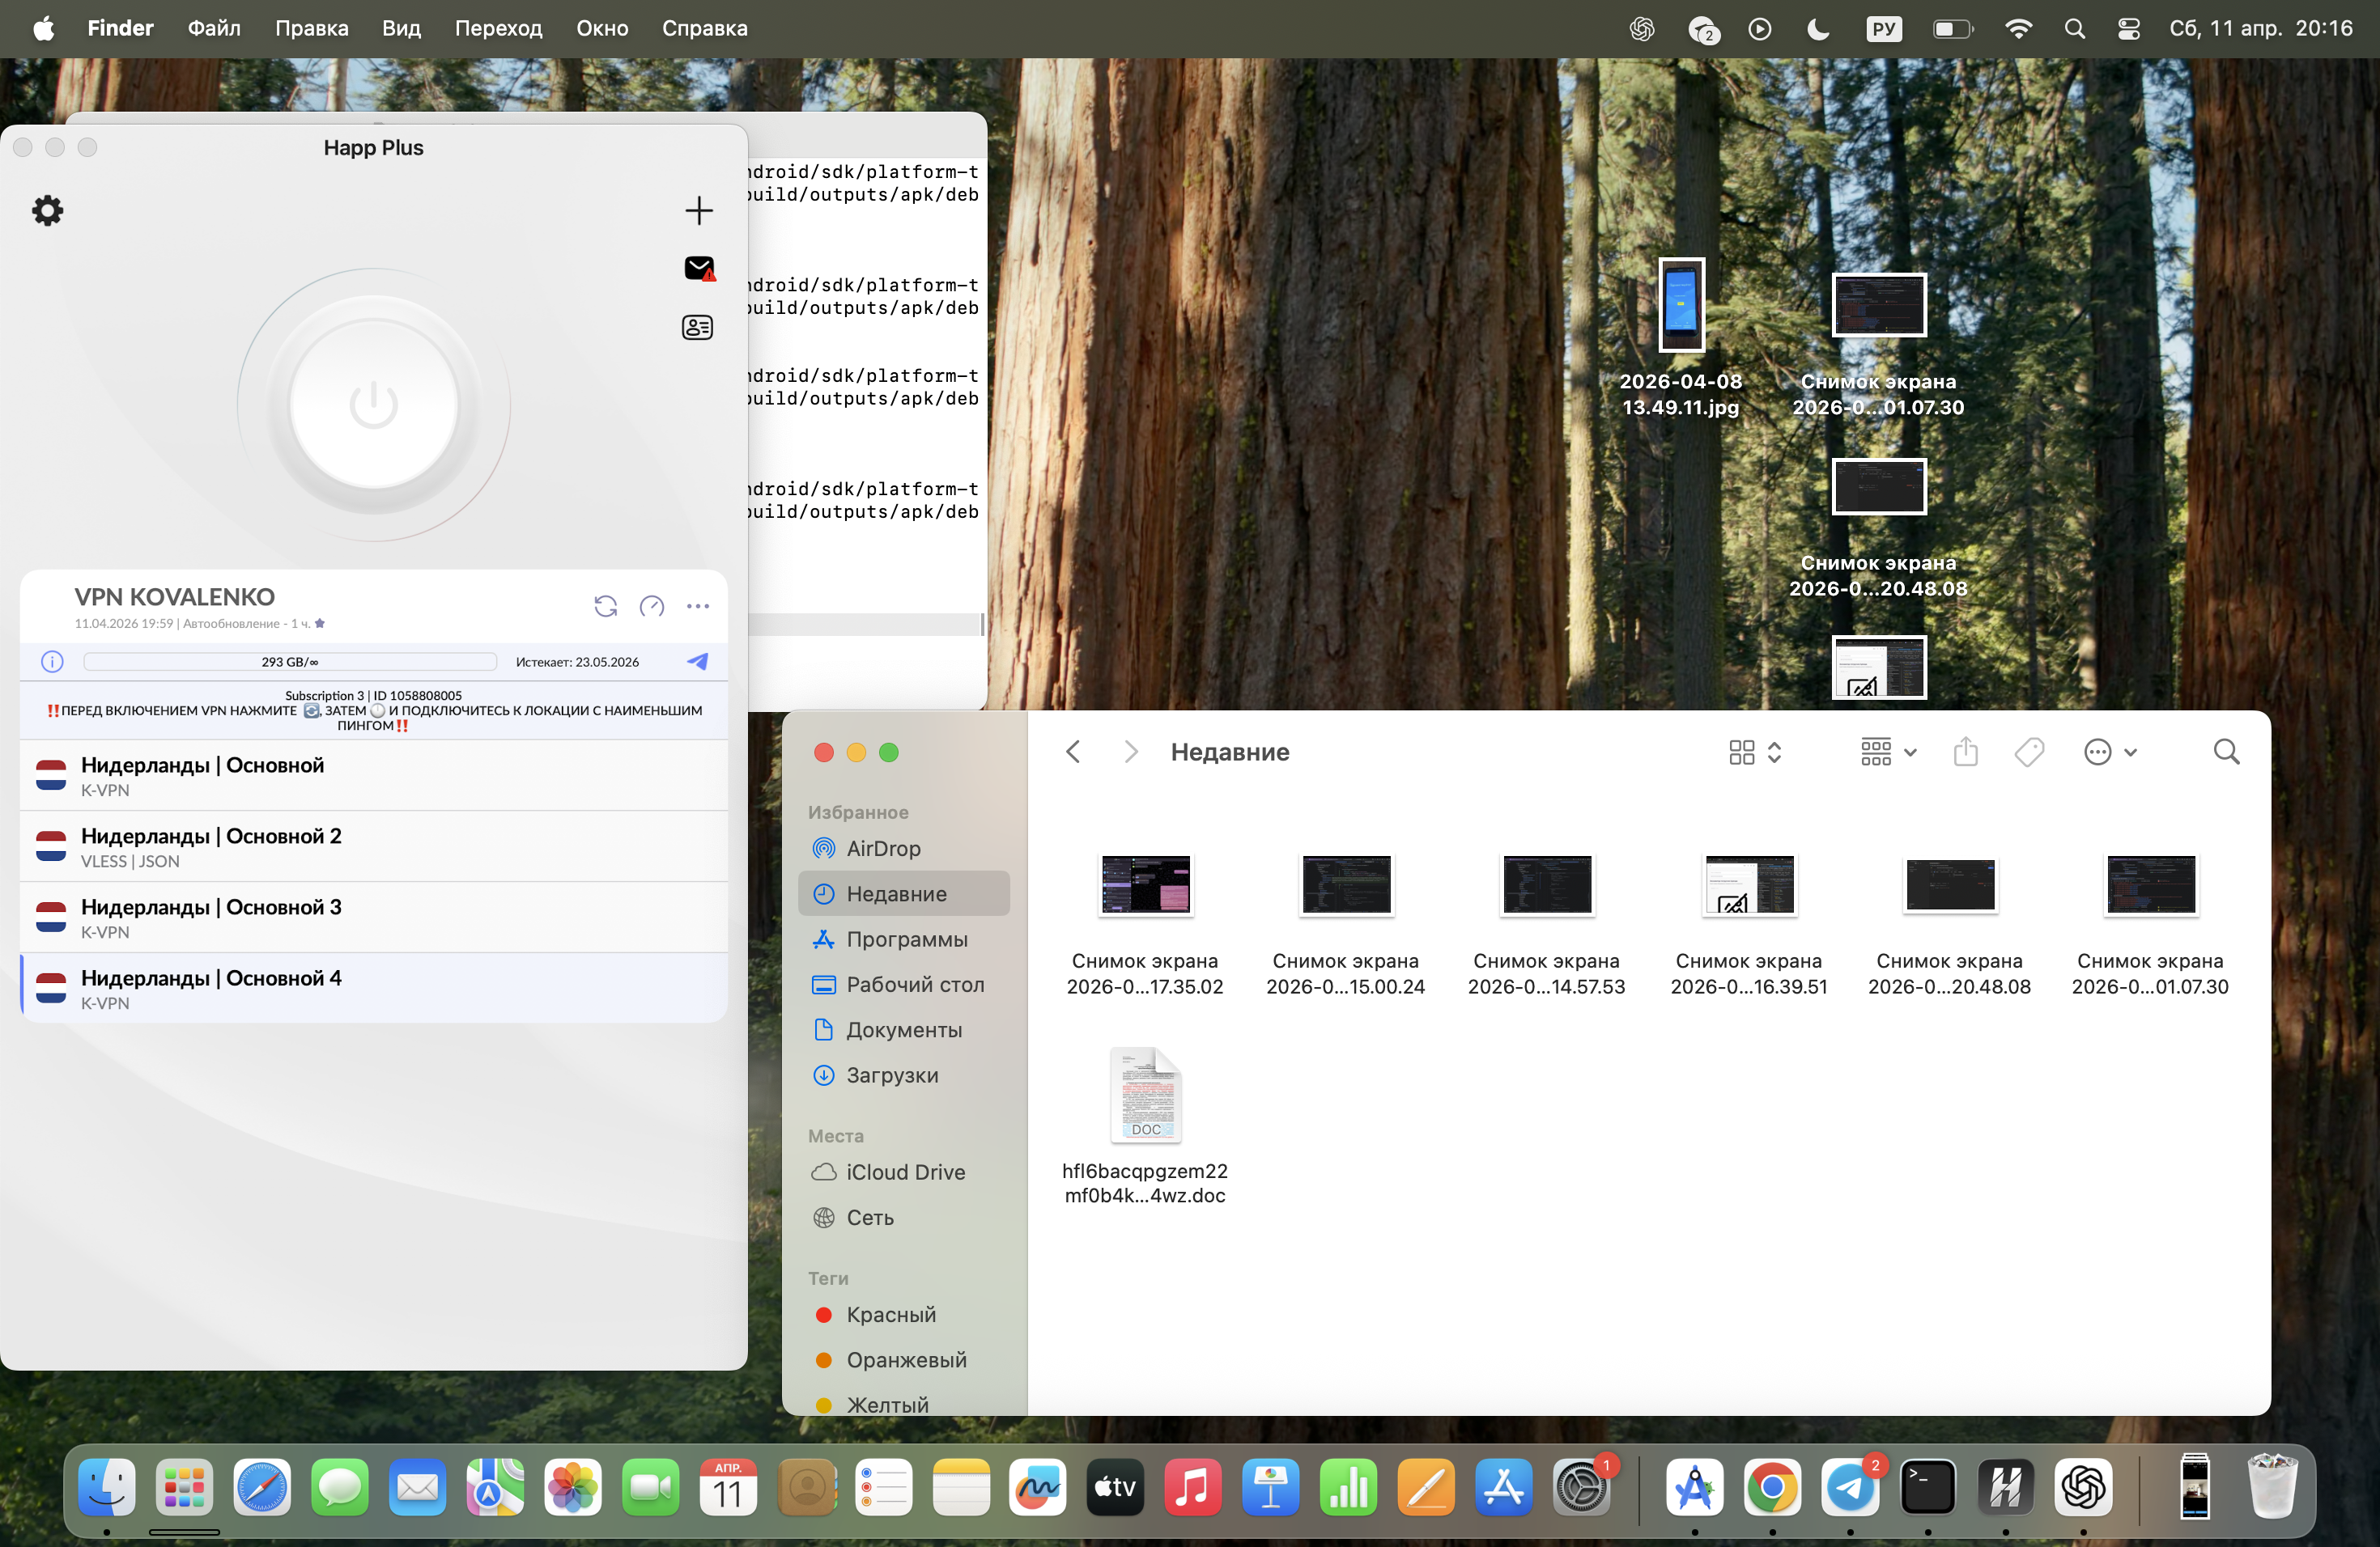
Task: Click the 293 GB traffic usage bar
Action: tap(290, 662)
